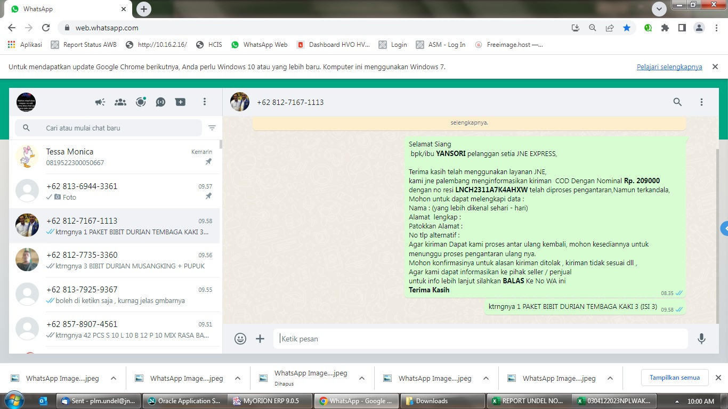
Task: Open the Chrome profile avatar
Action: pos(699,28)
